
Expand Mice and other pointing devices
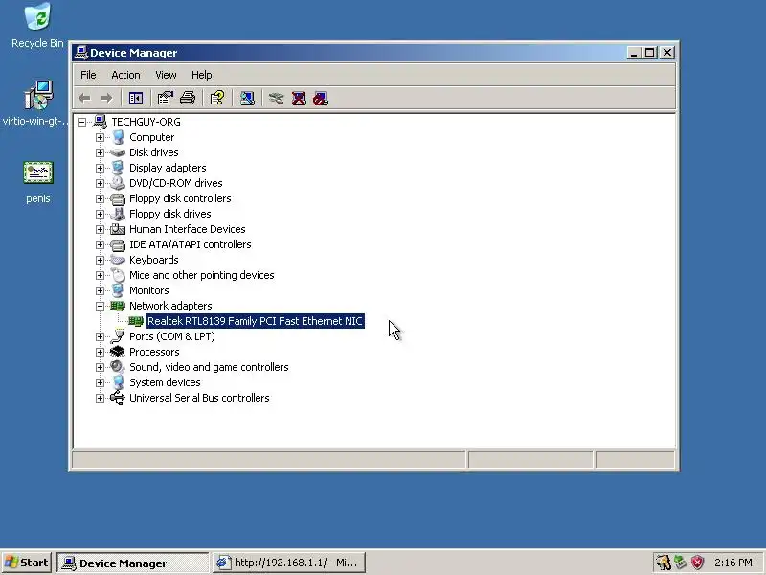(101, 275)
